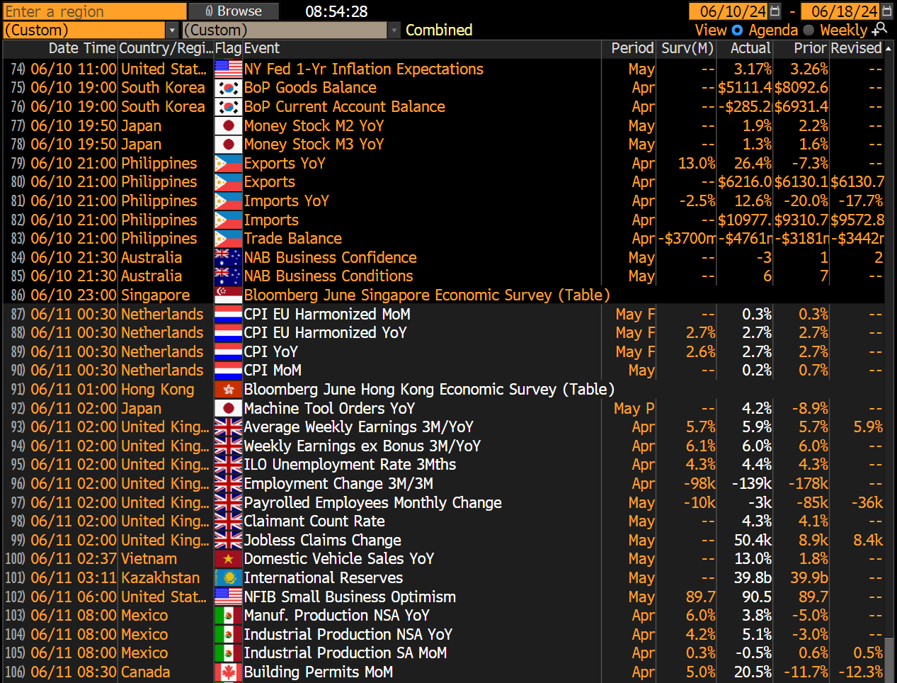897x683 pixels.
Task: Open the Payrolled Employees Monthly Change event
Action: coord(372,502)
